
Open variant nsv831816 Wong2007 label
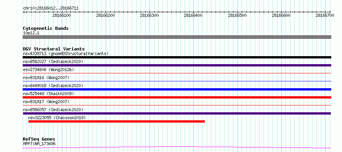(x=46, y=78)
